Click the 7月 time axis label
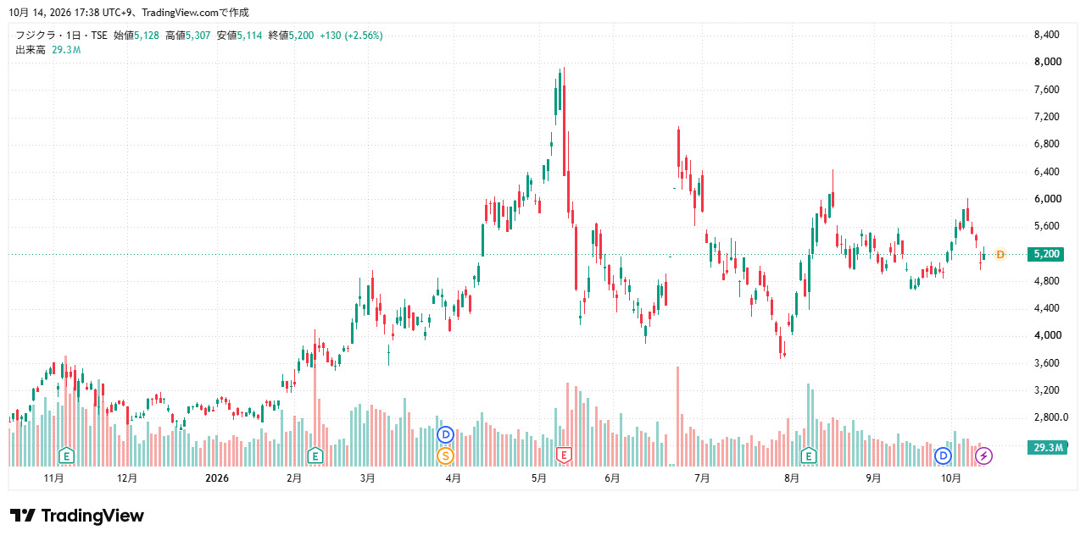The image size is (1086, 541). (701, 478)
